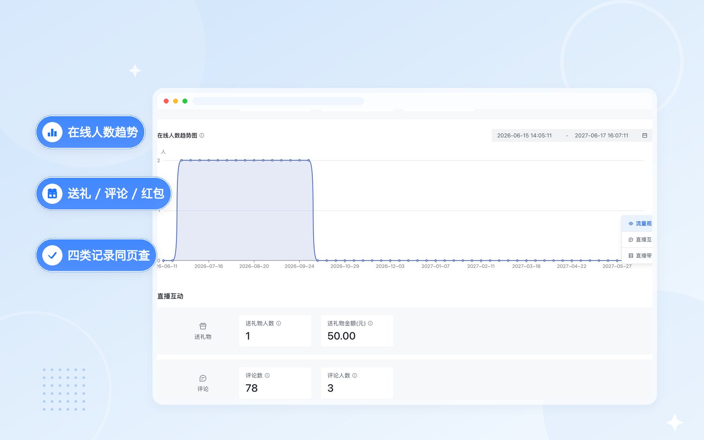The width and height of the screenshot is (704, 440).
Task: Click bar chart icon on 在线人数趋势 badge
Action: [52, 132]
